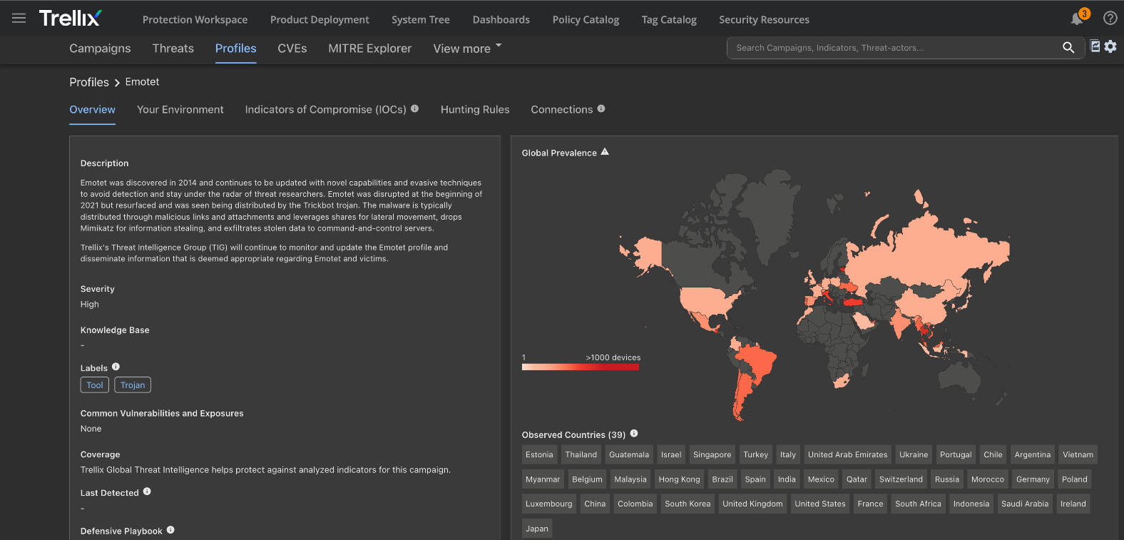Screen dimensions: 1124x540
Task: Open the notifications bell
Action: click(1077, 19)
